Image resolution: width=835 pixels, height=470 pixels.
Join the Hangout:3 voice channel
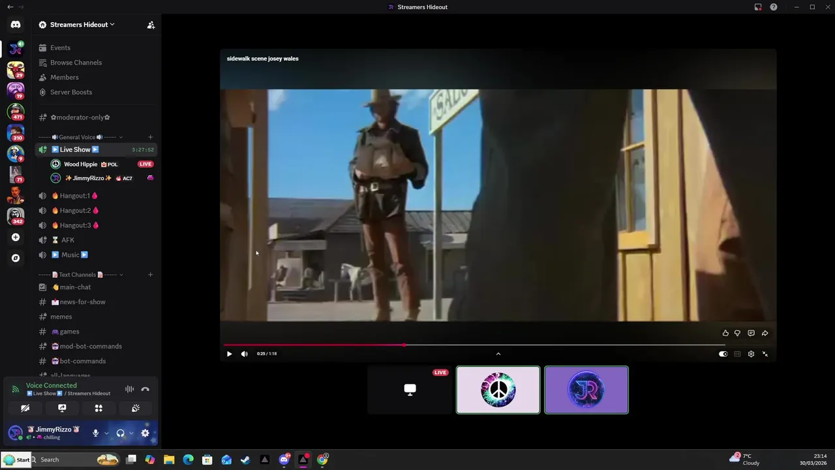point(96,225)
